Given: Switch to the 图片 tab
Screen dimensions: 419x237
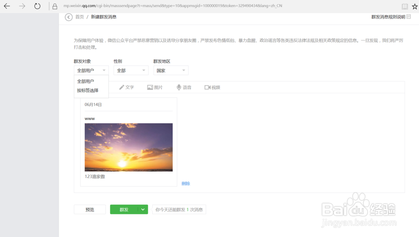Looking at the screenshot, I should click(155, 88).
